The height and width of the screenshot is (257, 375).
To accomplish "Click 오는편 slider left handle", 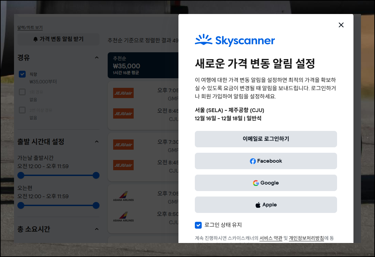I will tap(21, 205).
